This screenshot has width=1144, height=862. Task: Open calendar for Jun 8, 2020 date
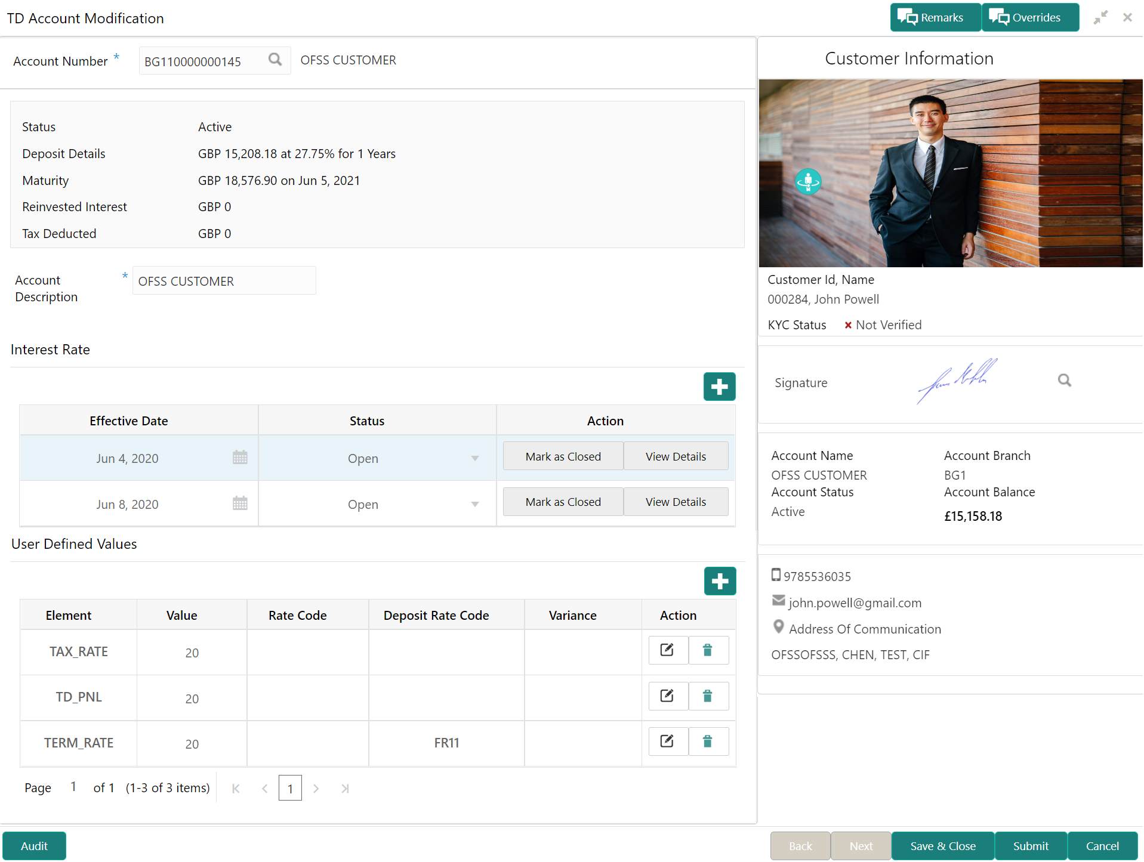240,503
